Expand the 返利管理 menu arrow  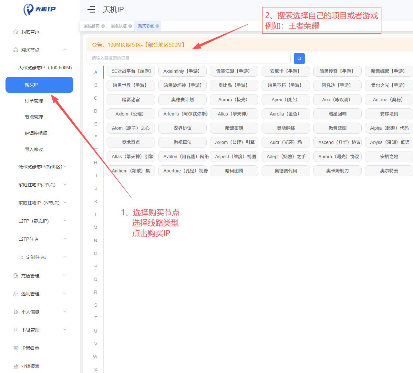[x=65, y=293]
